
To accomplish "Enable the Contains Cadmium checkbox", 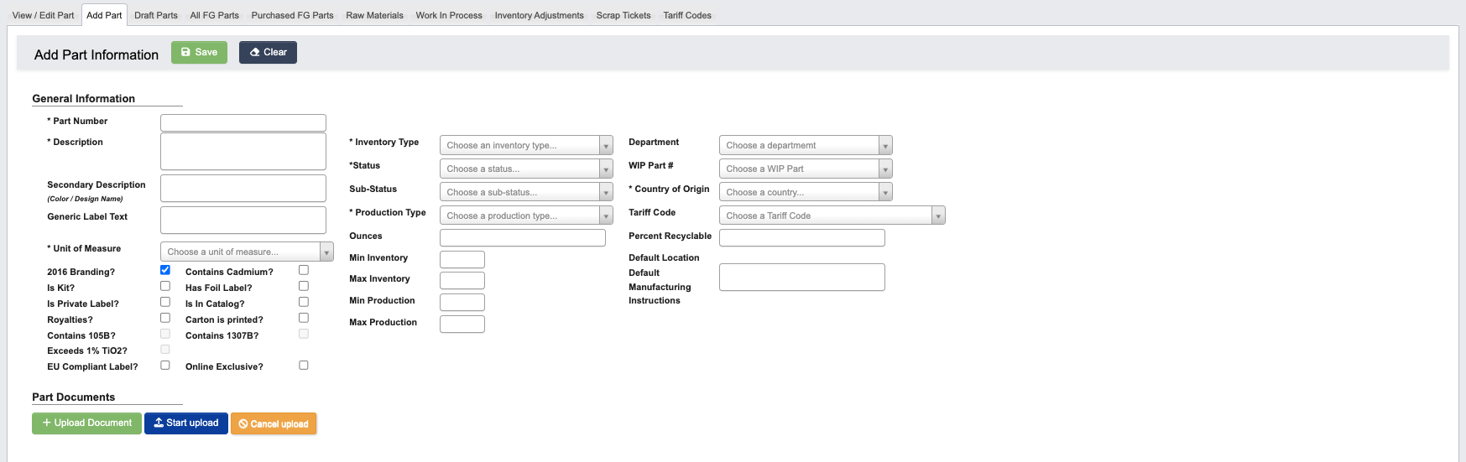I will click(x=304, y=270).
